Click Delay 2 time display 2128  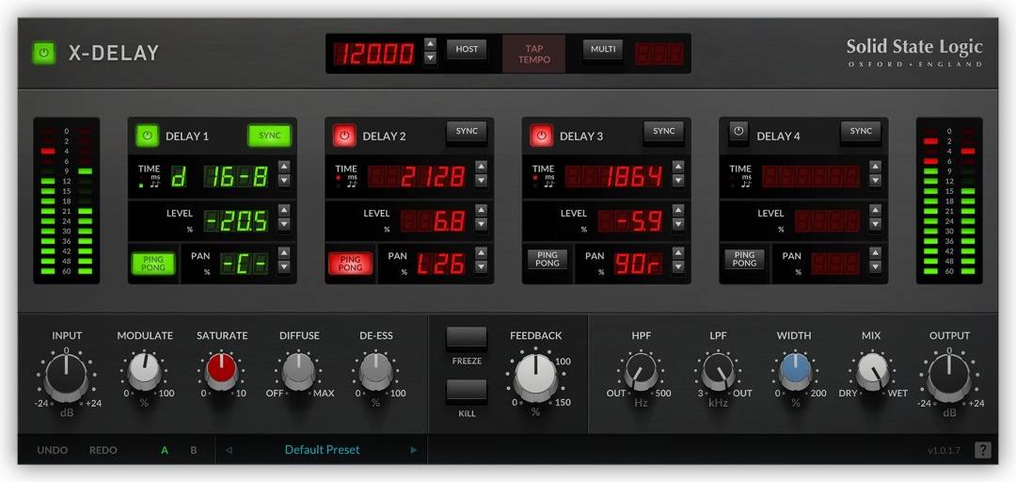click(x=417, y=176)
